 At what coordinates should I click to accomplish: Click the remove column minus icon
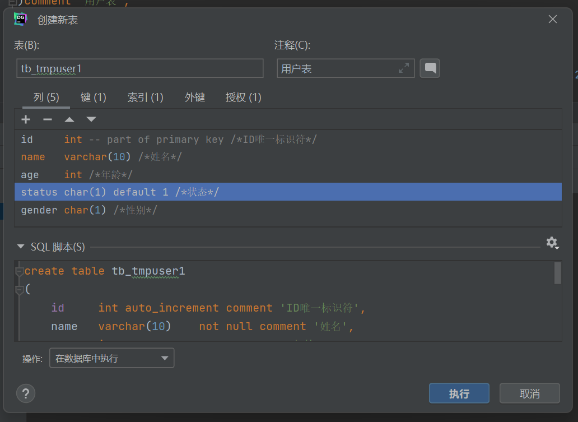pos(48,119)
